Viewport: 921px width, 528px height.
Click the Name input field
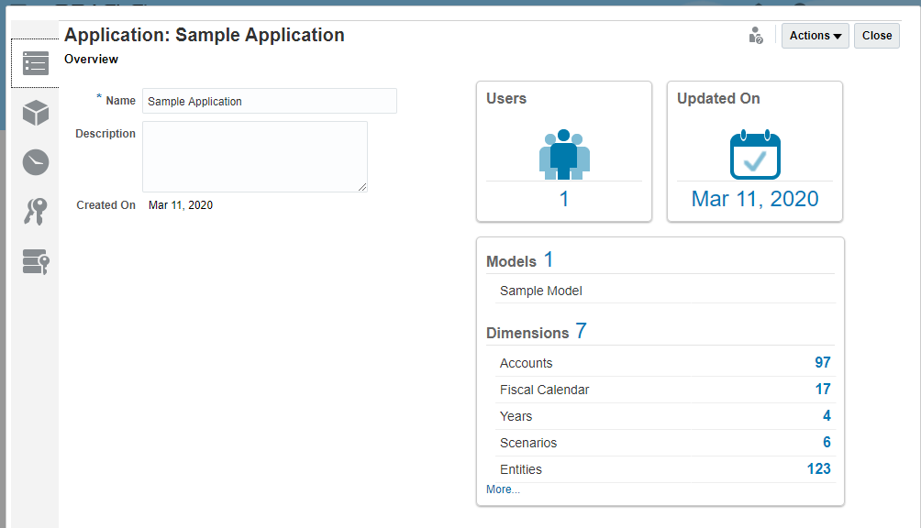(270, 101)
